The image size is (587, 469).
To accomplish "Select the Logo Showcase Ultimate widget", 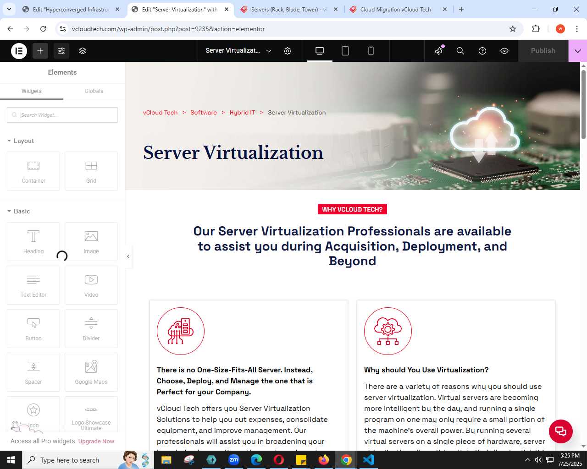I will pyautogui.click(x=91, y=414).
